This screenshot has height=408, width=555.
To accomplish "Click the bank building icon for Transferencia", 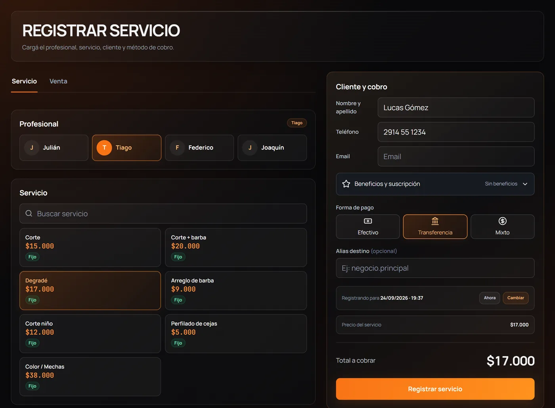I will point(435,221).
